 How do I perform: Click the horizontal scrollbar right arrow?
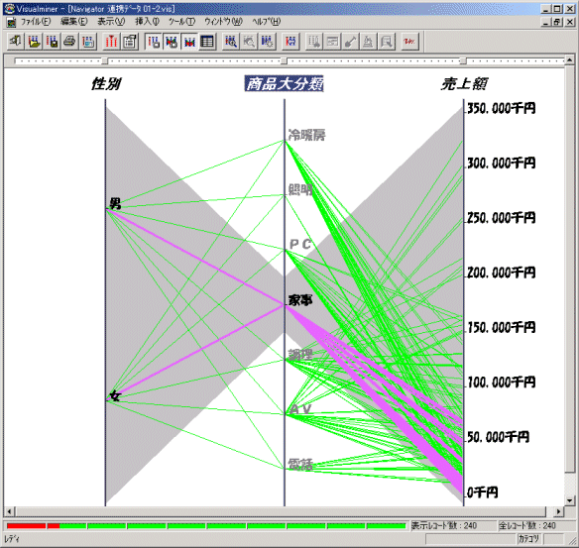pyautogui.click(x=559, y=511)
